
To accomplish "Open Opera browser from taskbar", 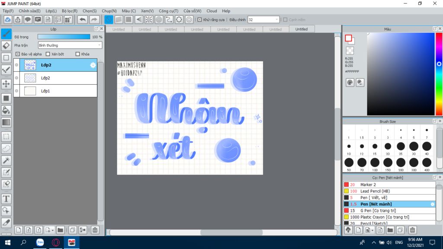I will (56, 243).
